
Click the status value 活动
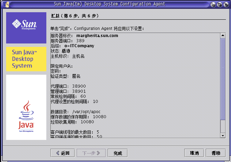pos(66,51)
